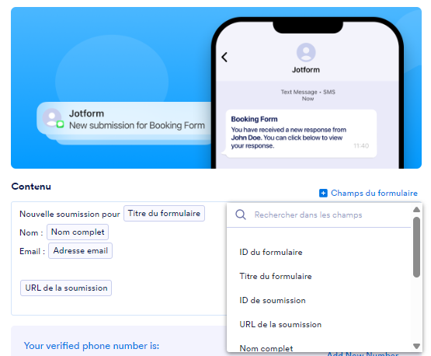Viewport: 431px width, 356px height.
Task: Click the fields list scrollbar thumb
Action: pos(416,246)
